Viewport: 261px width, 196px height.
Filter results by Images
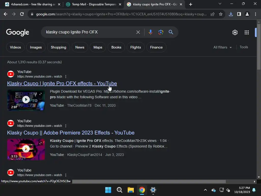tap(36, 47)
